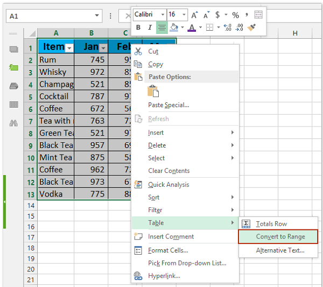Screen dimensions: 323x287
Task: Click Increase Decimal icon
Action: click(227, 27)
